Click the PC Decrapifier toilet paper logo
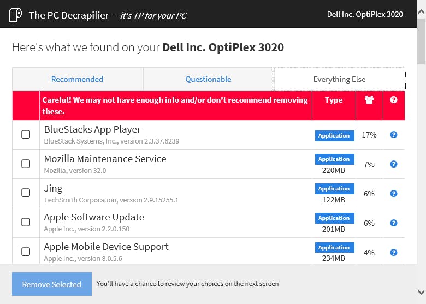The image size is (426, 304). click(15, 15)
